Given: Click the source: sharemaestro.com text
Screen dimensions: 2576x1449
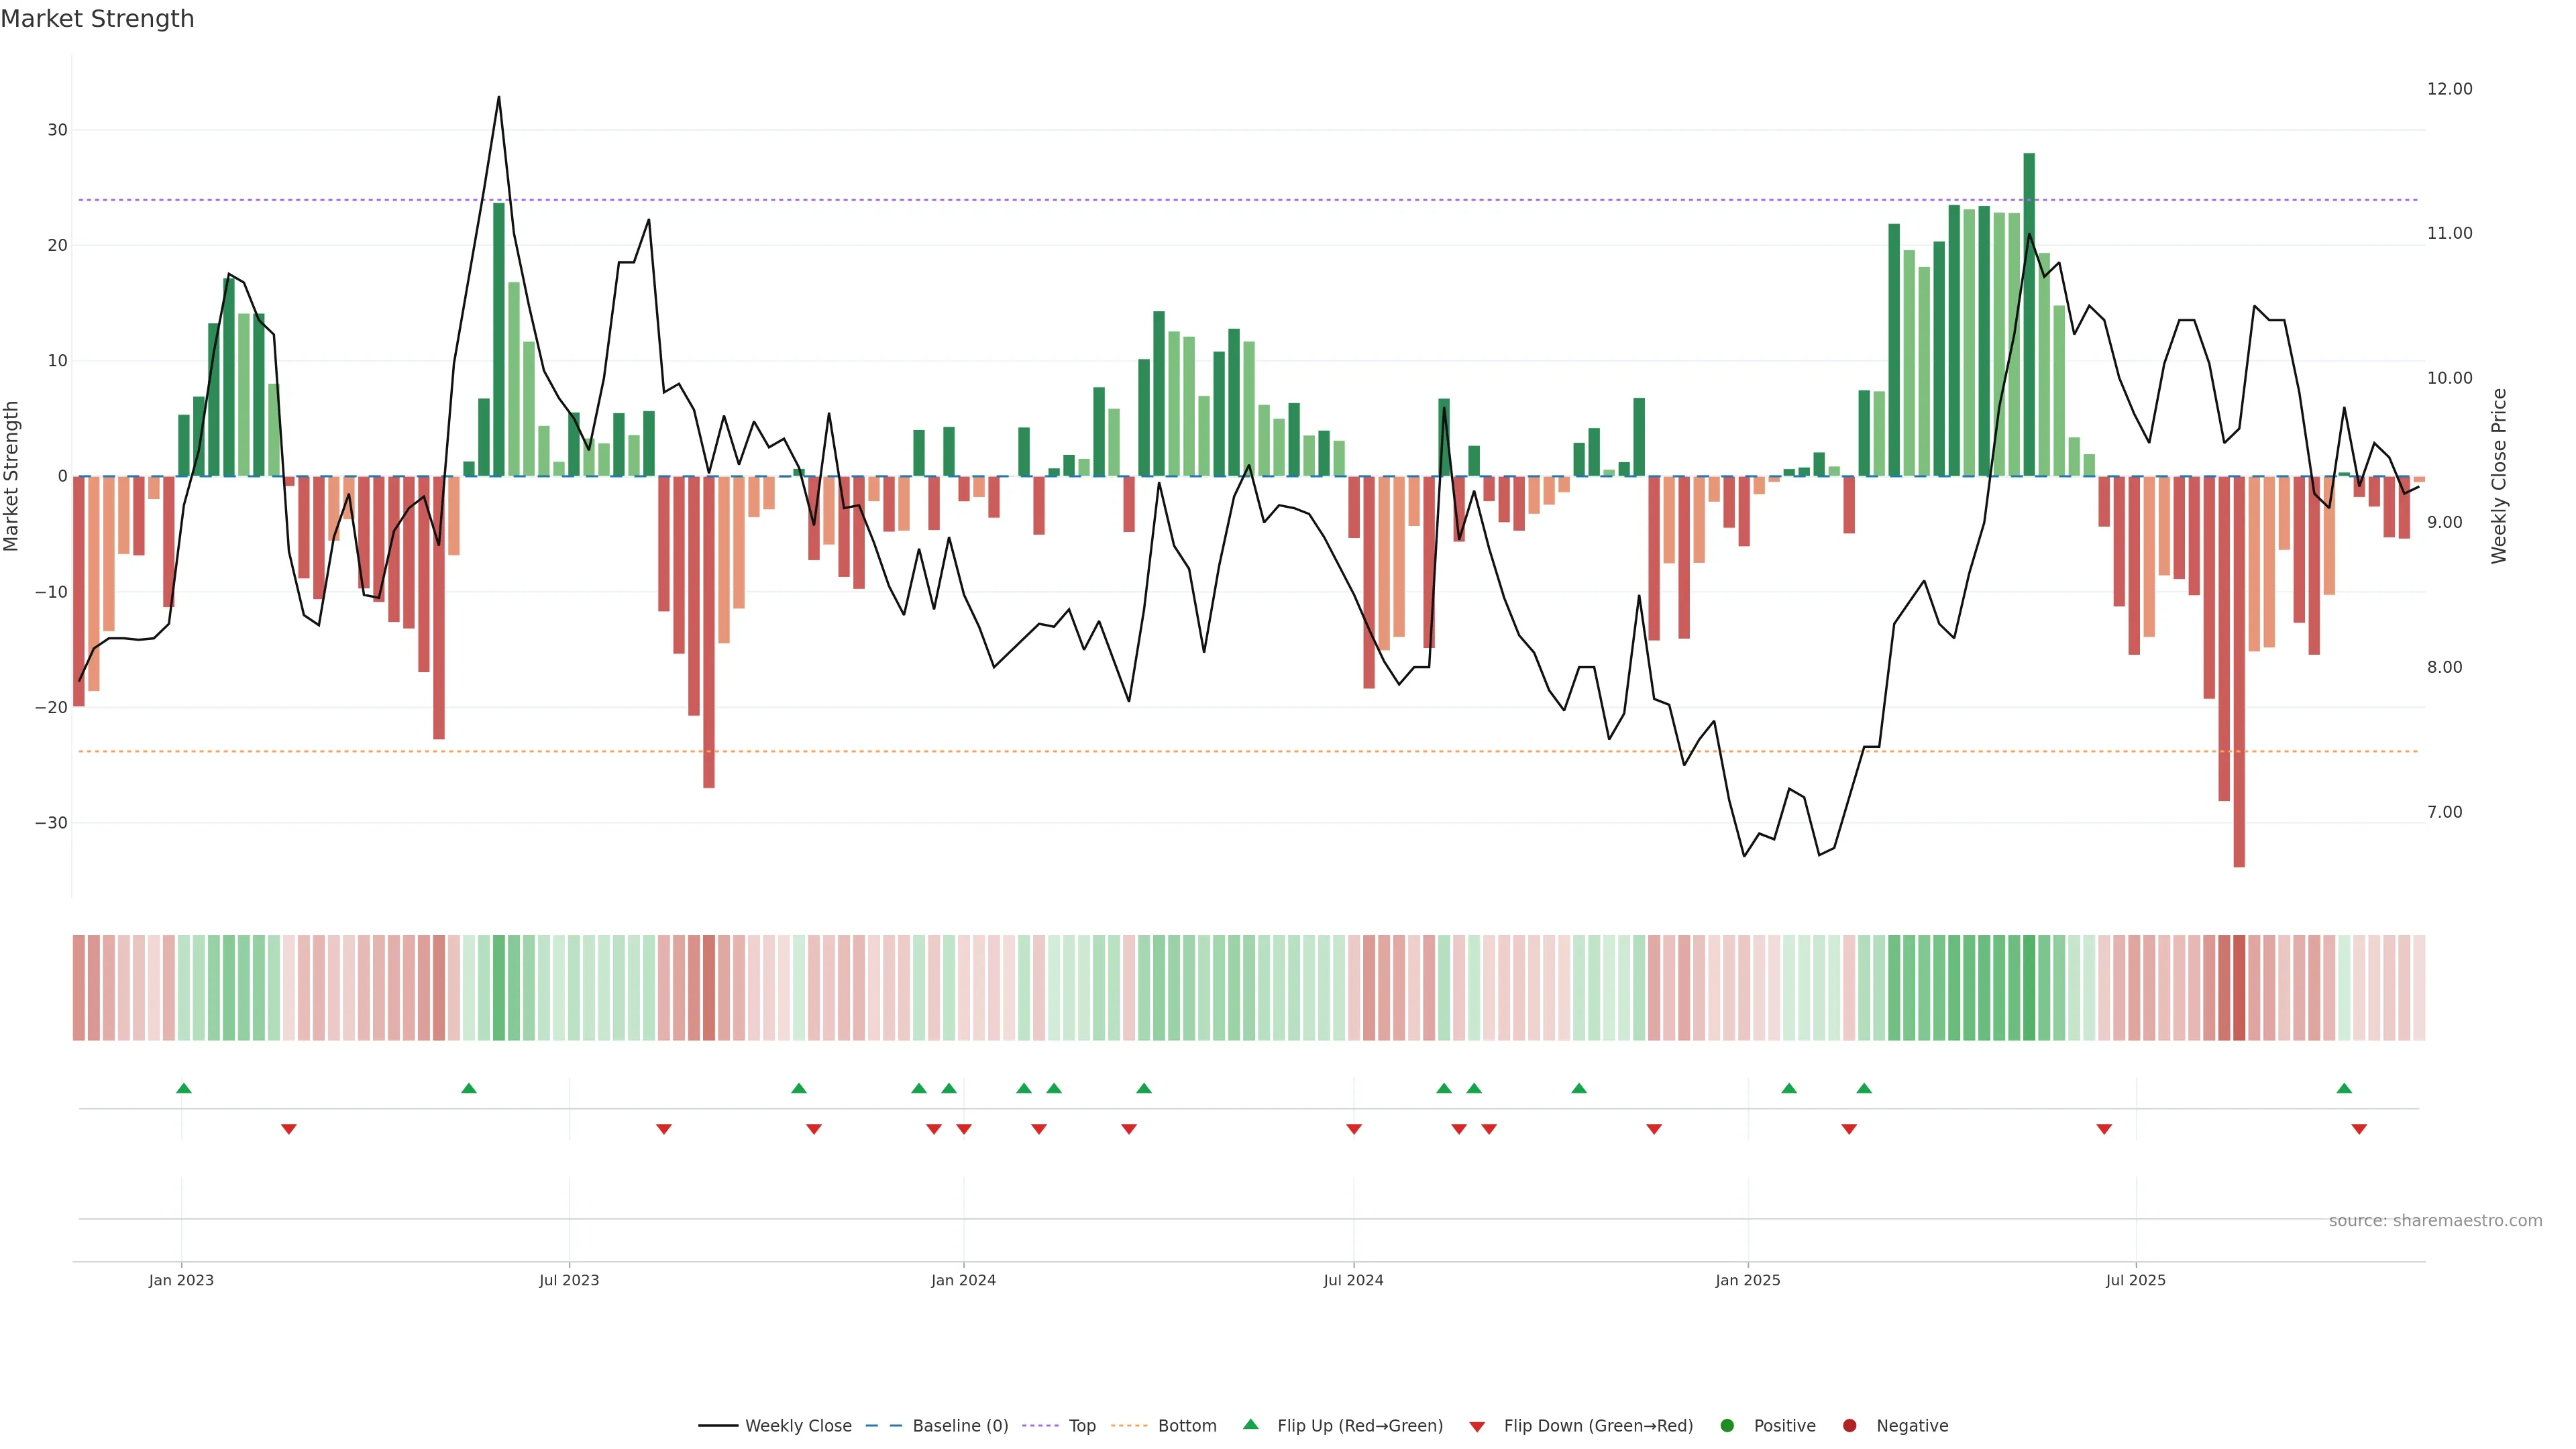Looking at the screenshot, I should click(2435, 1220).
